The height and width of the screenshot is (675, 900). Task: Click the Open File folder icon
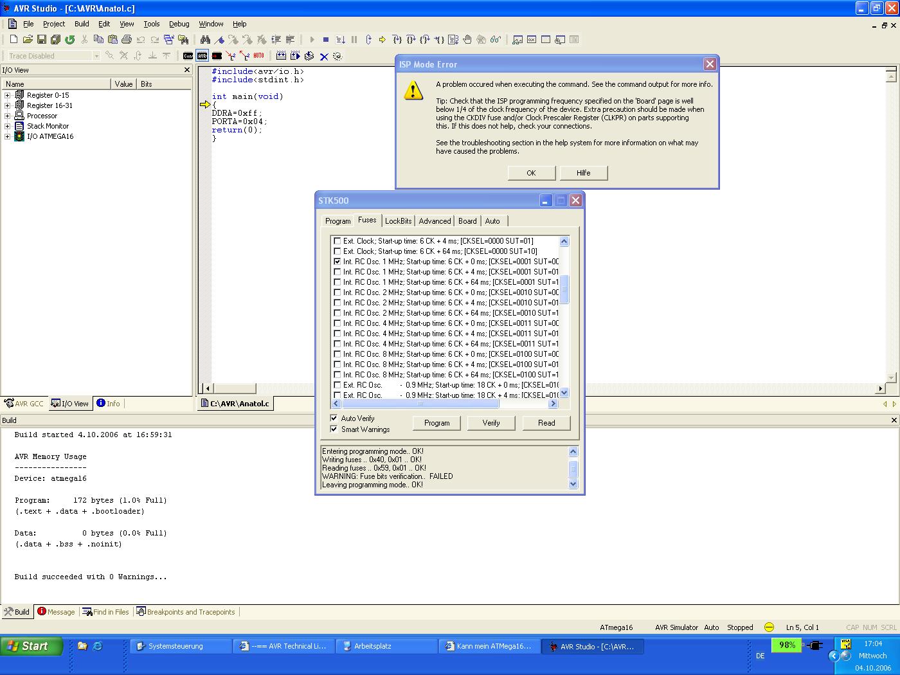pyautogui.click(x=28, y=39)
